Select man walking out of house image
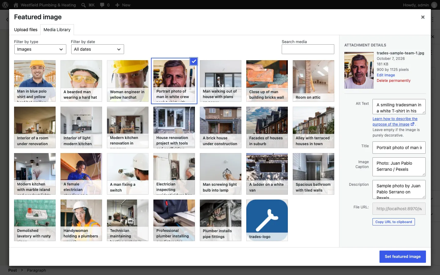 tap(221, 81)
